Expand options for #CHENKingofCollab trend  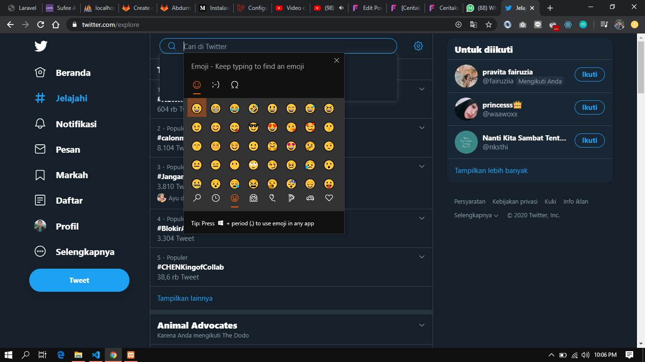(x=422, y=257)
